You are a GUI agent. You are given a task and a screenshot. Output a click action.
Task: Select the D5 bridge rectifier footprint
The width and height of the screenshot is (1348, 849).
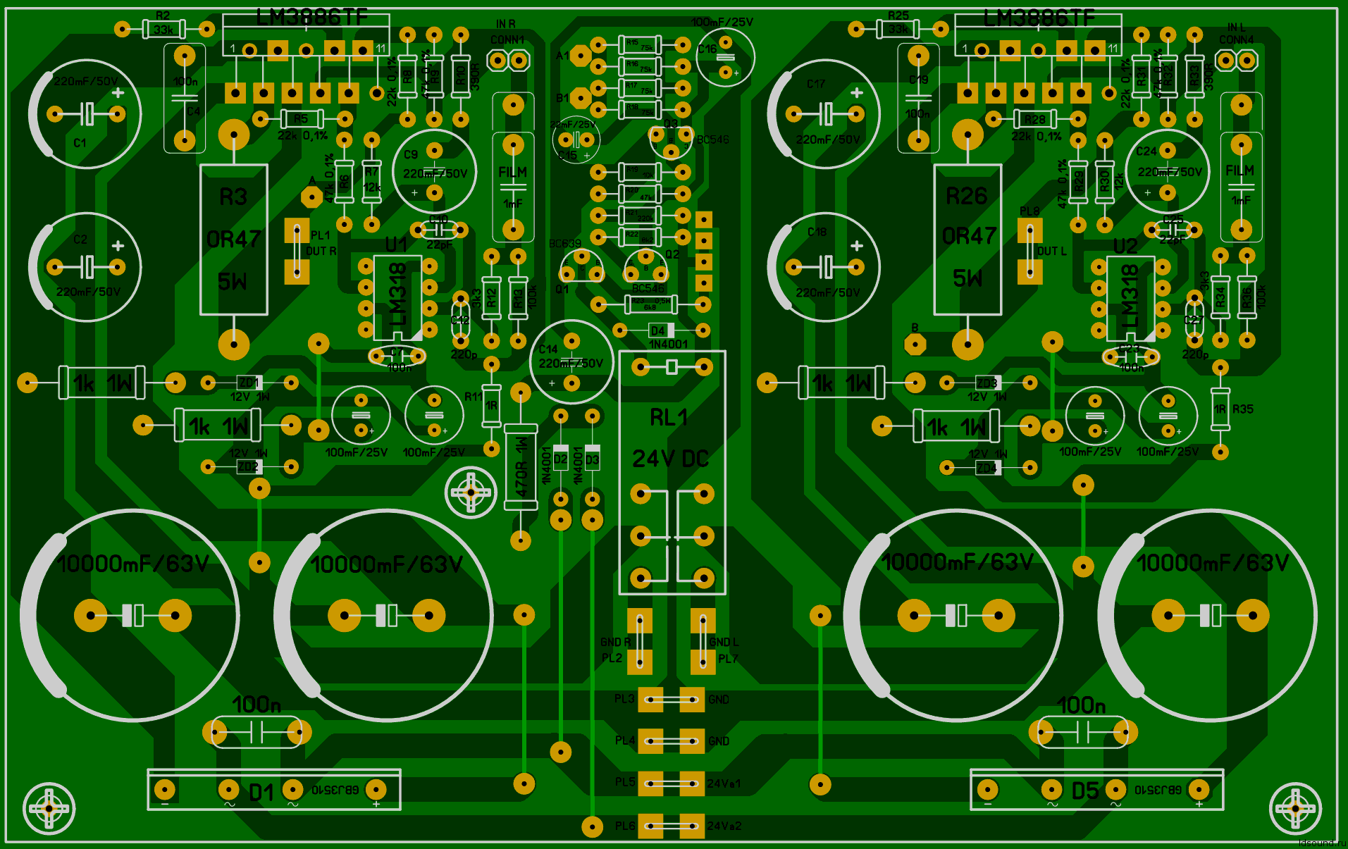pyautogui.click(x=1096, y=790)
